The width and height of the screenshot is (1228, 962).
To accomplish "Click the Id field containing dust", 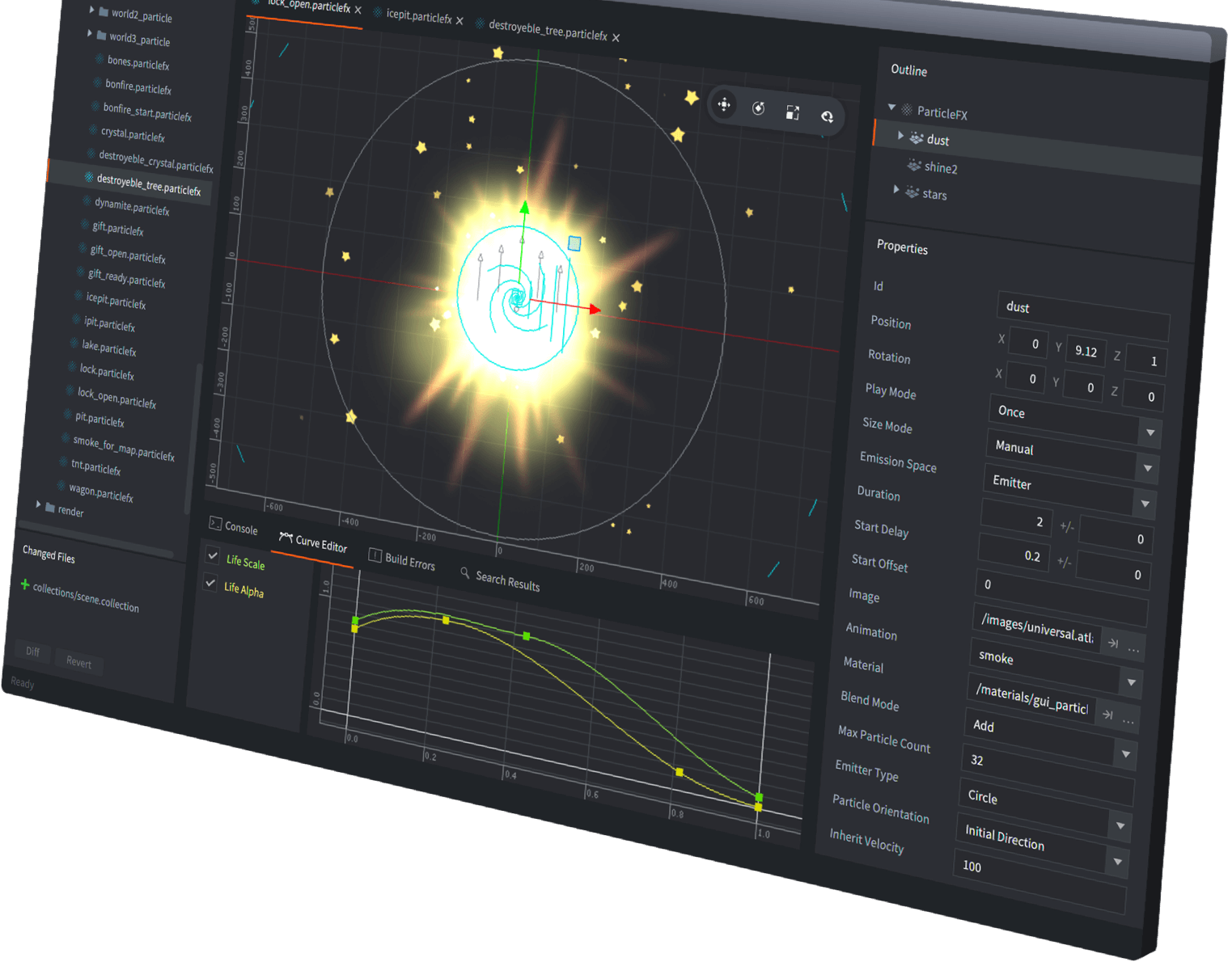I will tap(1083, 314).
